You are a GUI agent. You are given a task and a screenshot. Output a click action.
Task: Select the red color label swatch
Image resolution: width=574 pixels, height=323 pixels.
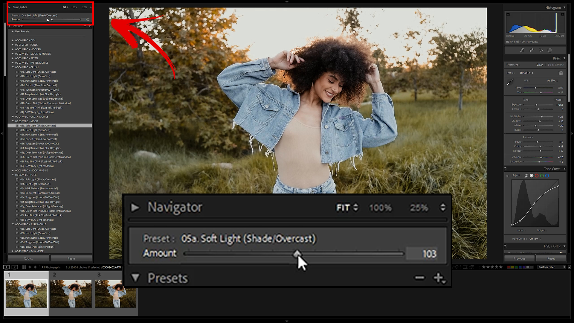[x=509, y=267]
